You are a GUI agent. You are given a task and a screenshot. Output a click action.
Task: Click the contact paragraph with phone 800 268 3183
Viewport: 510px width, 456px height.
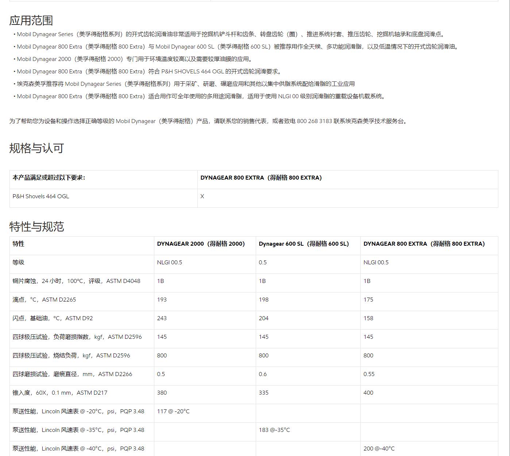click(x=209, y=121)
